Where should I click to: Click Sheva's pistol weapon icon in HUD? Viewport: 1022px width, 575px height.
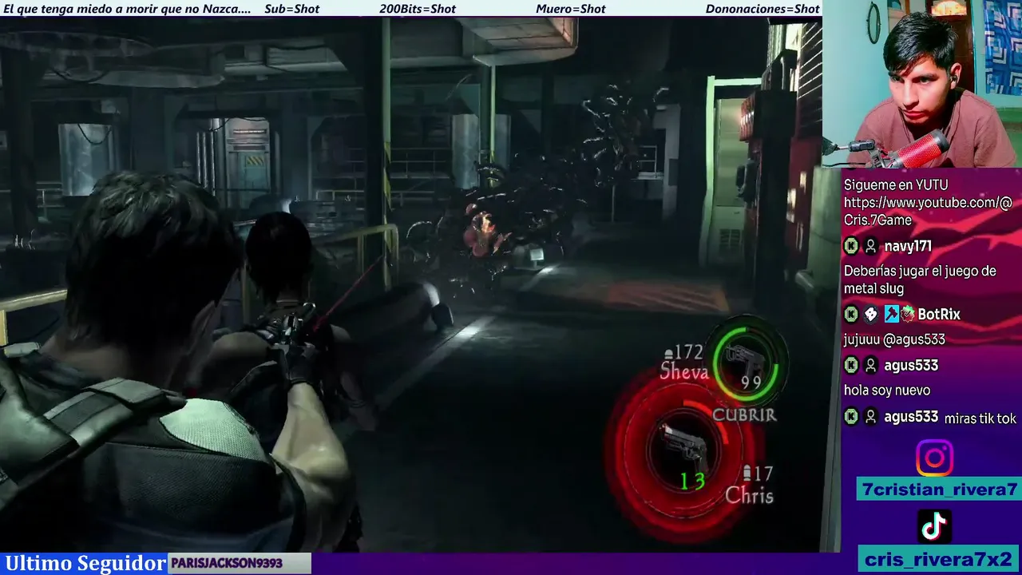pos(745,359)
